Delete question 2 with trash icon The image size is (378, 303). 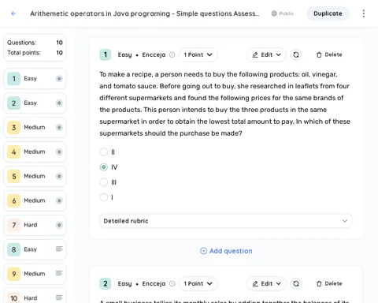329,283
